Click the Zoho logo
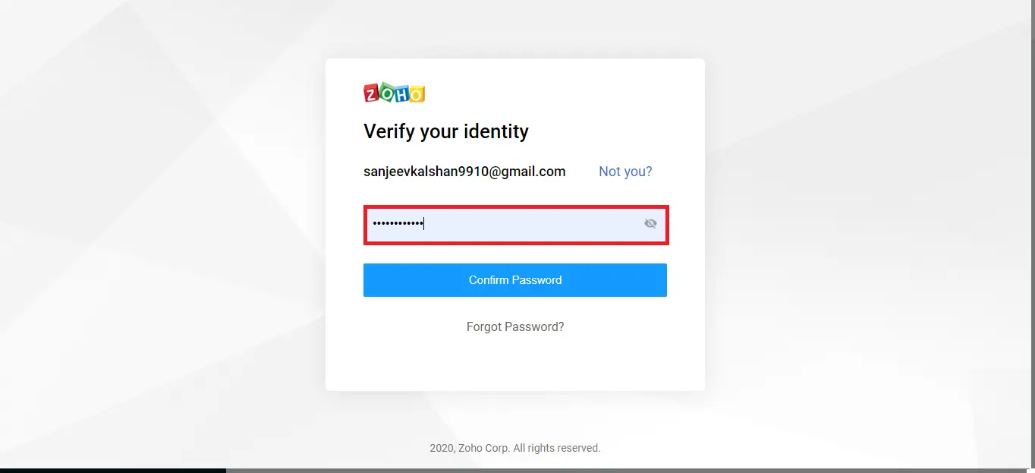The height and width of the screenshot is (473, 1035). click(394, 93)
